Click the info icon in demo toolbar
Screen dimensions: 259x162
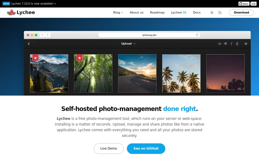point(231,44)
